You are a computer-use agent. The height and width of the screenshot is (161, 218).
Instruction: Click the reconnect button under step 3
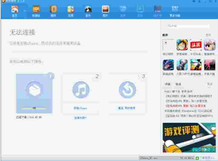pos(127,108)
